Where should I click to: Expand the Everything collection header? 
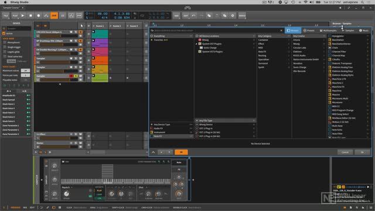click(x=172, y=36)
